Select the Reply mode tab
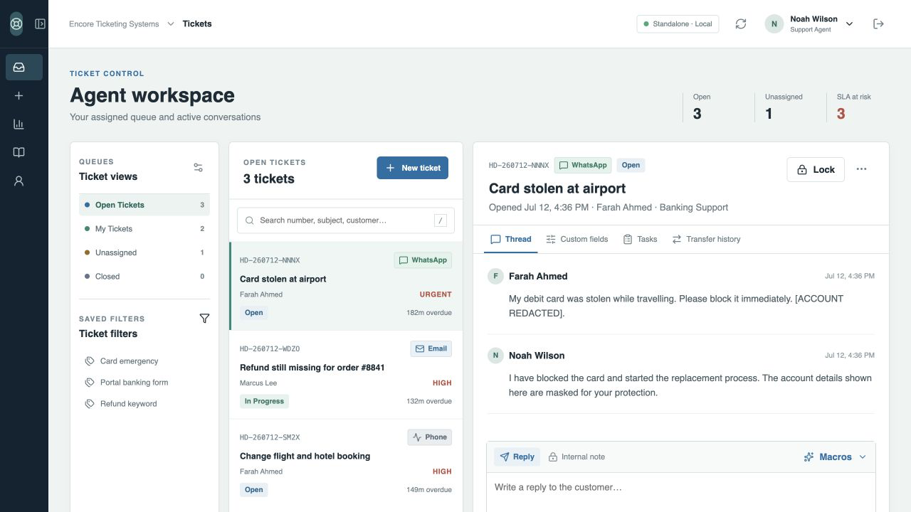911x512 pixels. click(517, 457)
